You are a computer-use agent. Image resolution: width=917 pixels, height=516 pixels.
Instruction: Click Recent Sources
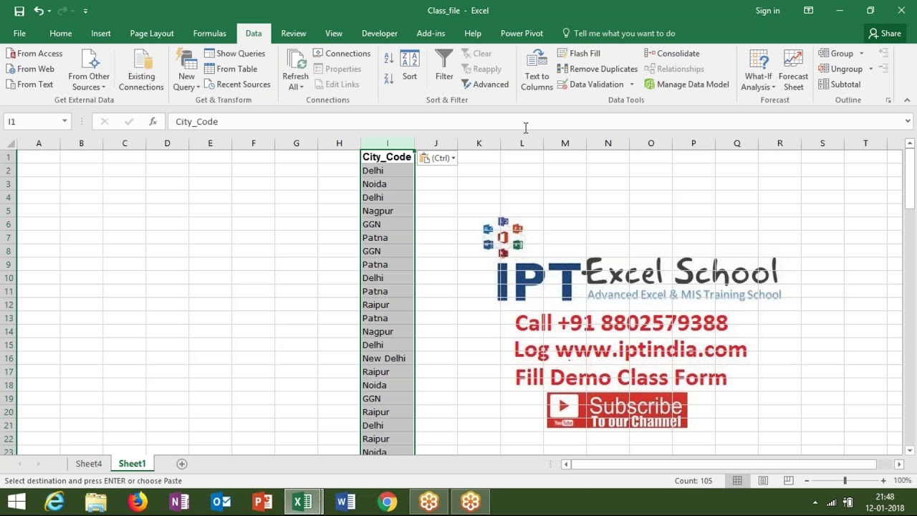(x=237, y=84)
